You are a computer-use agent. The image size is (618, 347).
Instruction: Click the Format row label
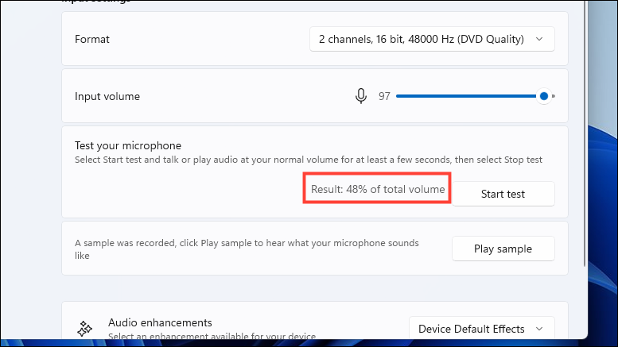coord(93,39)
